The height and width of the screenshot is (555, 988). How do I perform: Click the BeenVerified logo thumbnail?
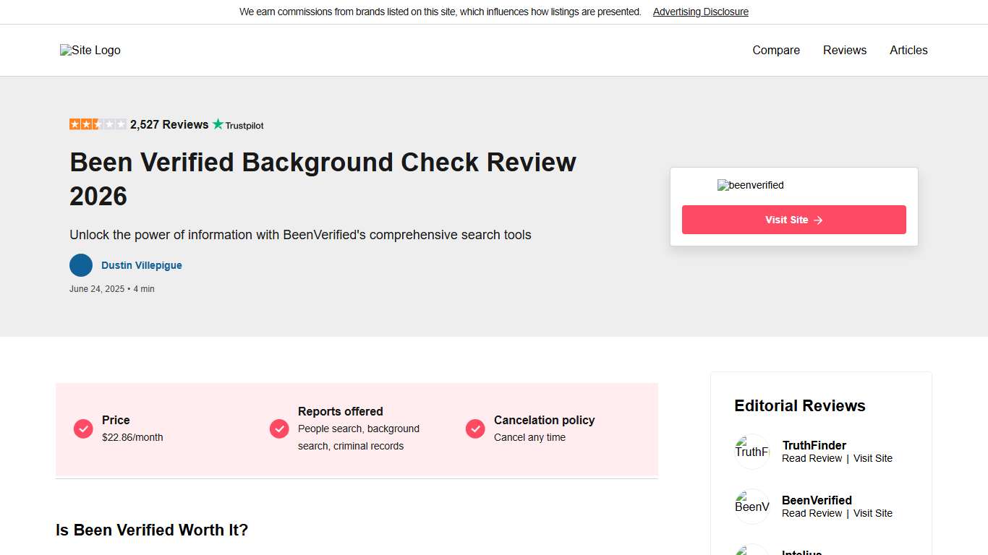(x=751, y=506)
